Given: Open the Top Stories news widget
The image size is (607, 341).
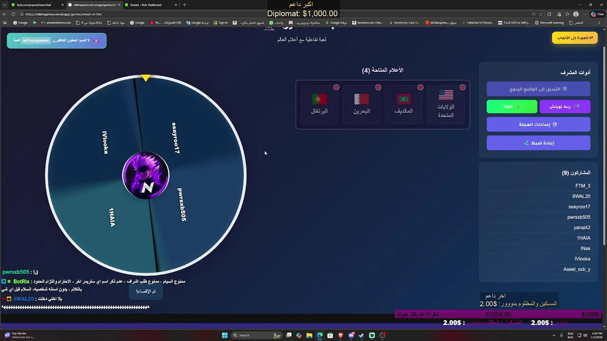Looking at the screenshot, I should [19, 335].
